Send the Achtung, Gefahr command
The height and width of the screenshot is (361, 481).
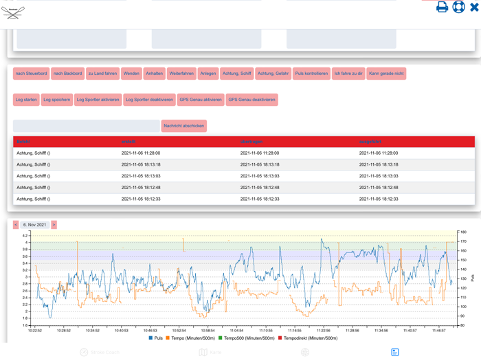[273, 74]
